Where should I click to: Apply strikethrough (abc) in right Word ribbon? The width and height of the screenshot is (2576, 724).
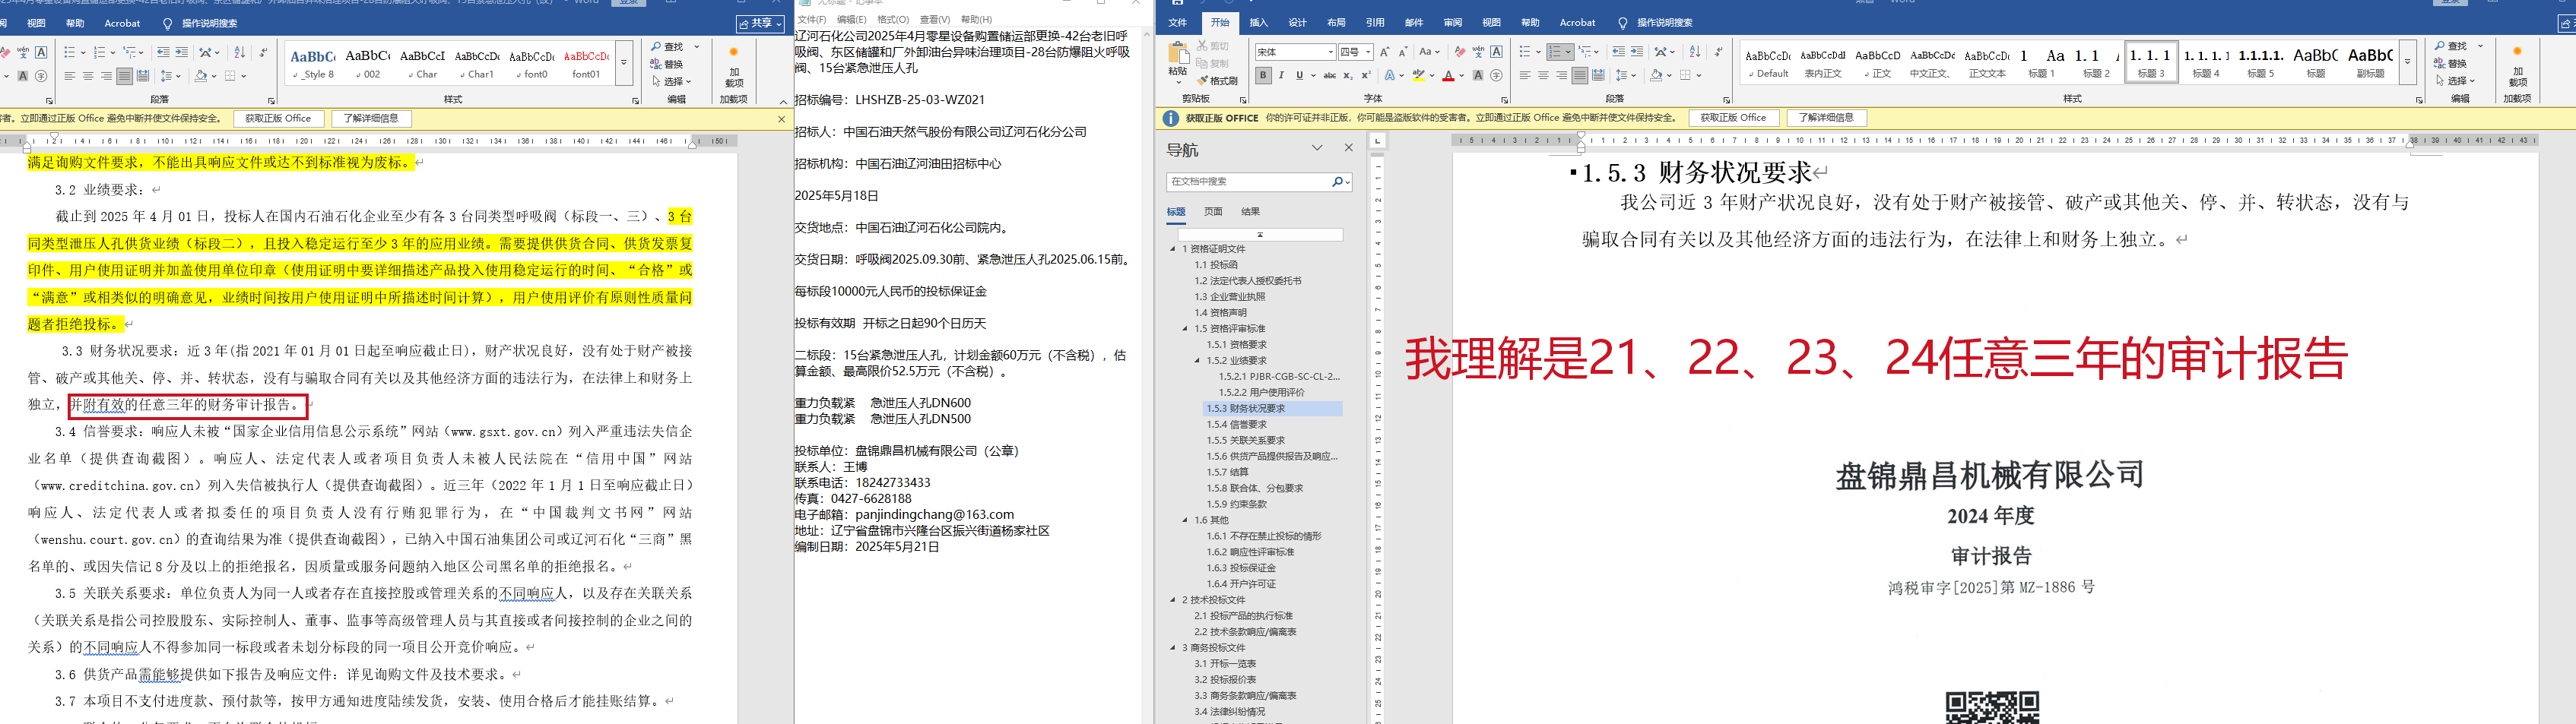(1329, 76)
